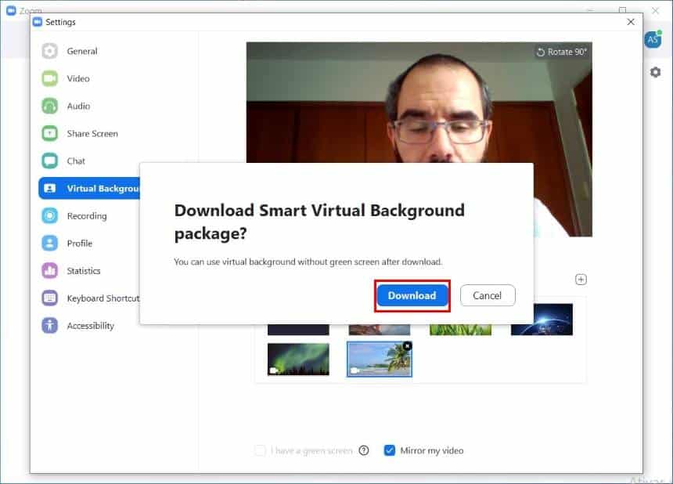Select the Recording settings tab
This screenshot has height=484, width=673.
point(87,216)
